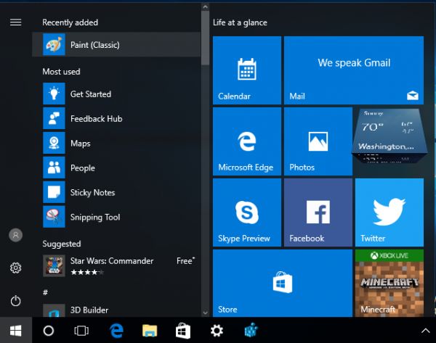Open the Washington weather tile
Viewport: 436px width, 343px height.
[389, 136]
